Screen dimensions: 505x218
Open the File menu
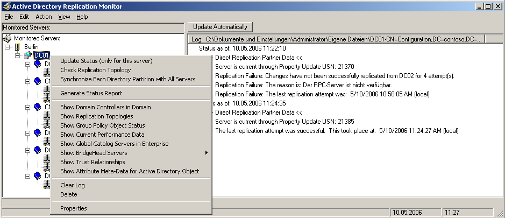pos(9,17)
